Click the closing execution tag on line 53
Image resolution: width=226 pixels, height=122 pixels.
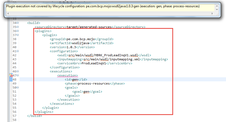(x=68, y=100)
